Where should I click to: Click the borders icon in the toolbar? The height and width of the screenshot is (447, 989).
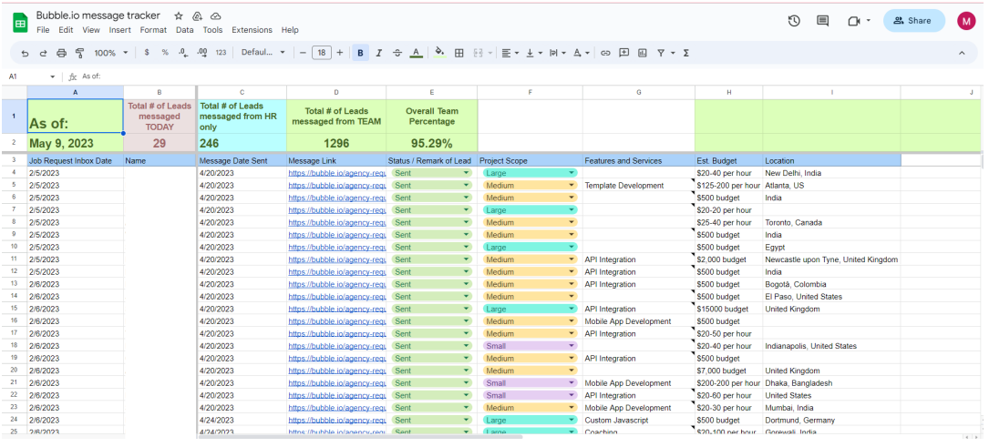click(x=459, y=53)
